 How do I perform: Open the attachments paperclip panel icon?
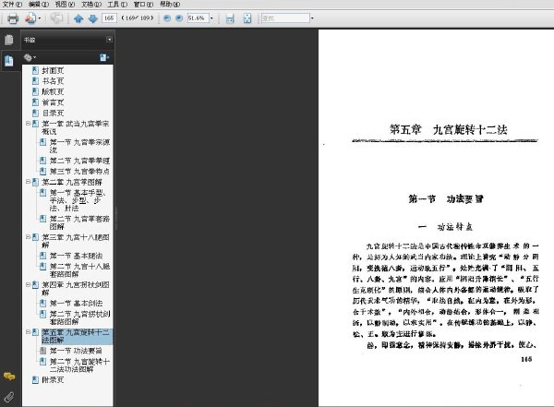click(9, 397)
